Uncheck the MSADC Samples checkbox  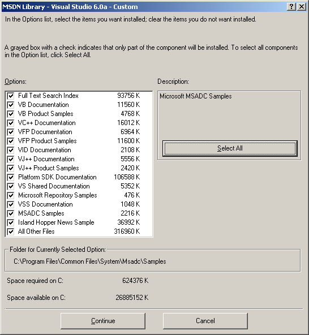click(11, 213)
